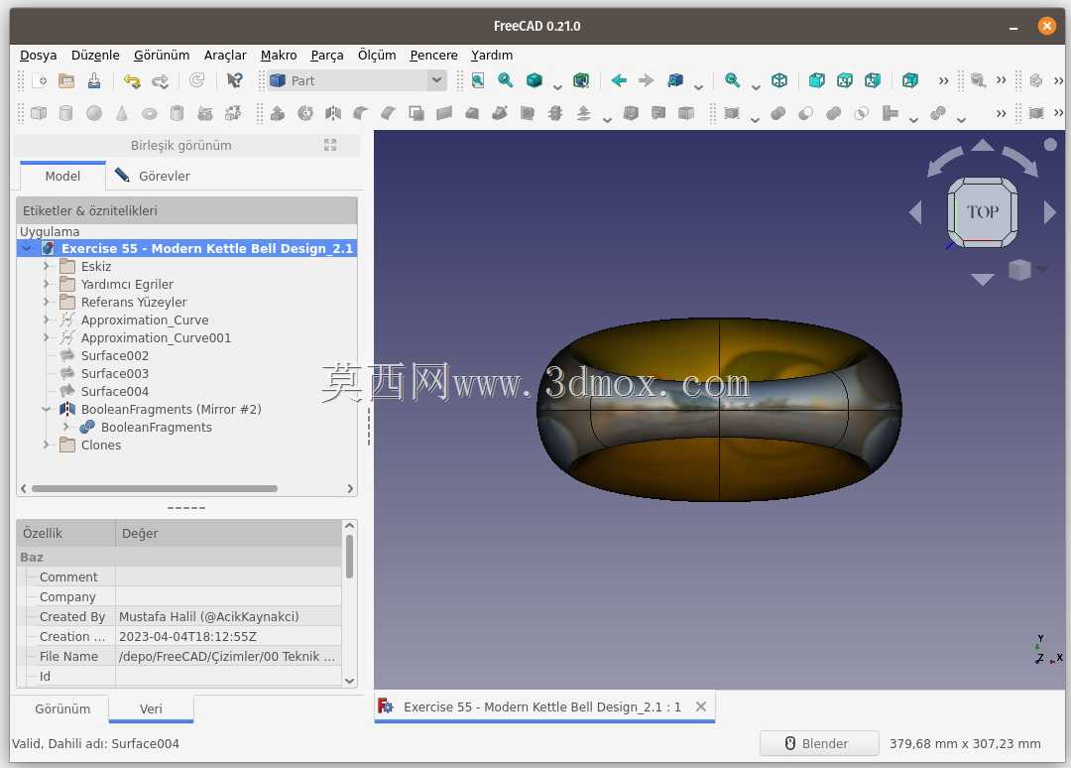Click the TOP face of navigation cube
The image size is (1071, 768).
point(982,211)
